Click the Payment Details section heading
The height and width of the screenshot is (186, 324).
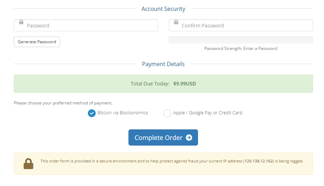[163, 64]
